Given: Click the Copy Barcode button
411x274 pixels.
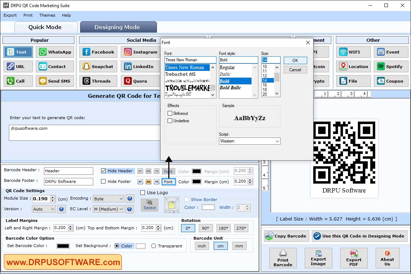Looking at the screenshot, I should pyautogui.click(x=287, y=236).
